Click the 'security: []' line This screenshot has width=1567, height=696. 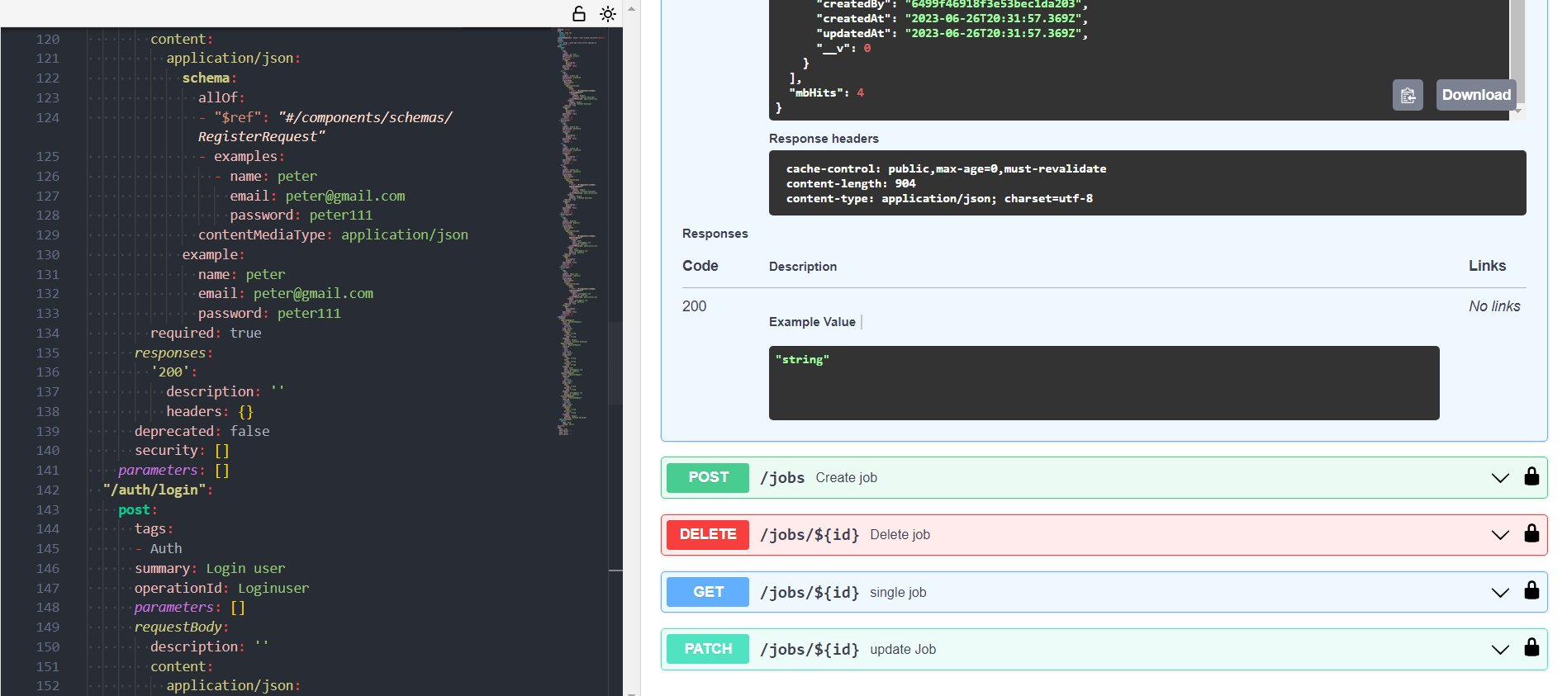(182, 450)
